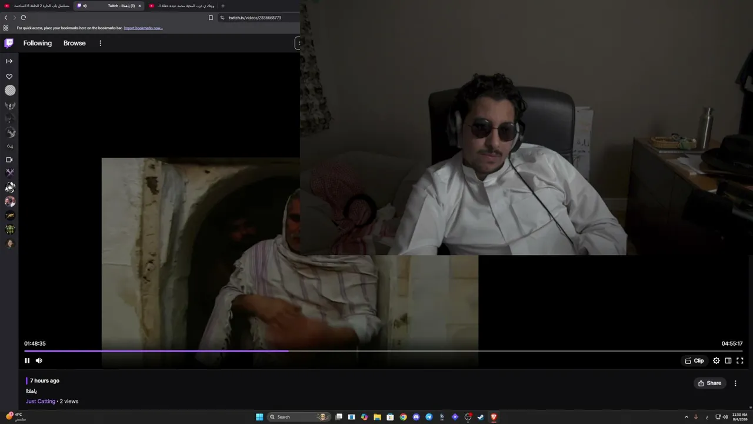
Task: Open more options next to Share
Action: pos(735,383)
